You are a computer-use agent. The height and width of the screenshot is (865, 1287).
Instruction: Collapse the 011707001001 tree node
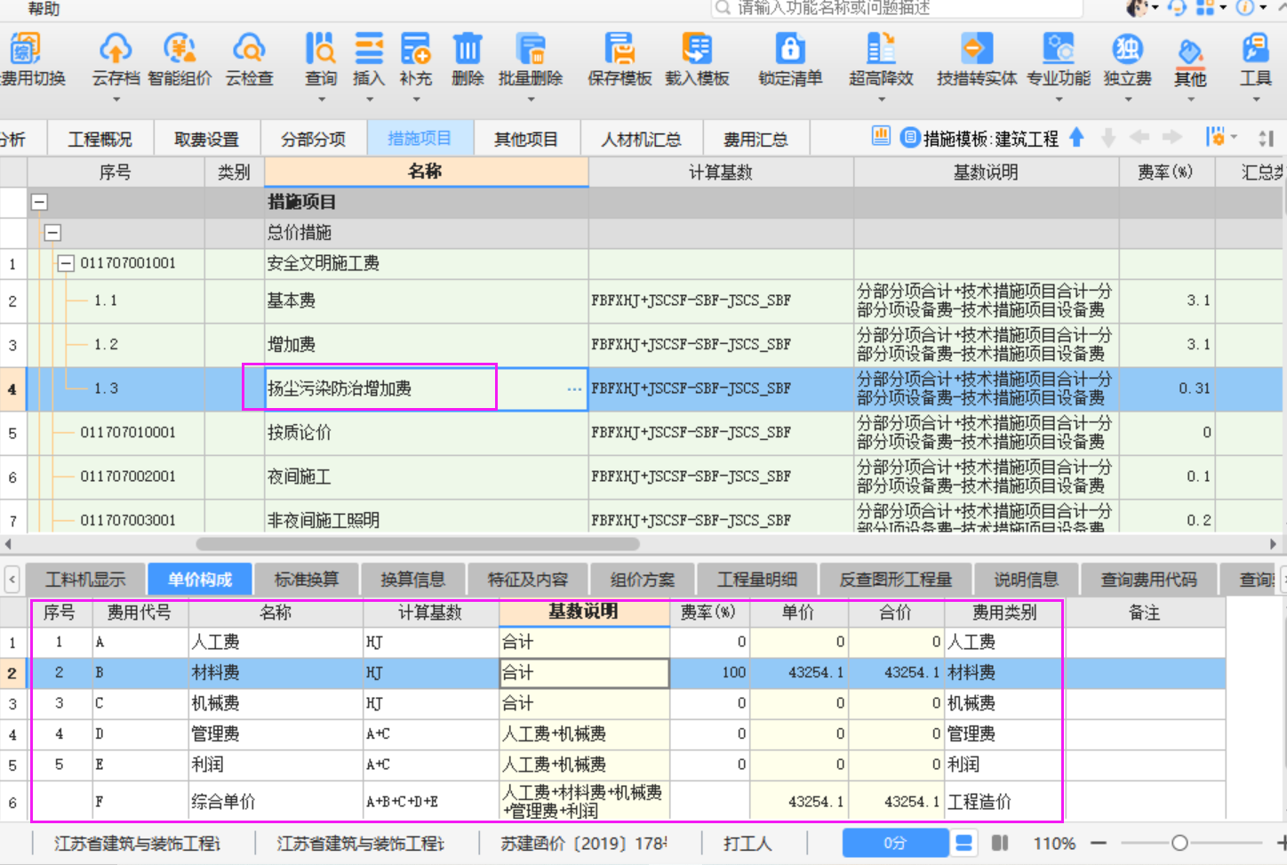coord(66,263)
